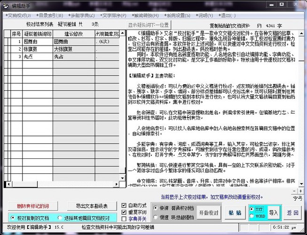
Task: Click the 删除有标记的词 button
Action: tap(33, 206)
